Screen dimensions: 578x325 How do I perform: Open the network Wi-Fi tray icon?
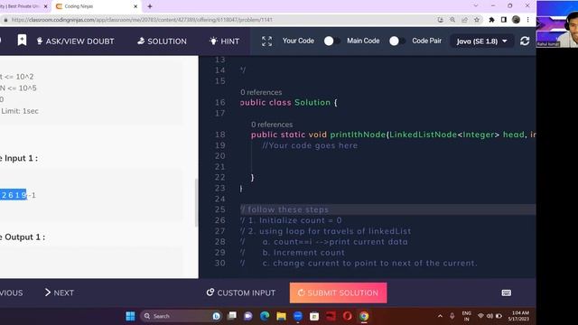point(480,316)
